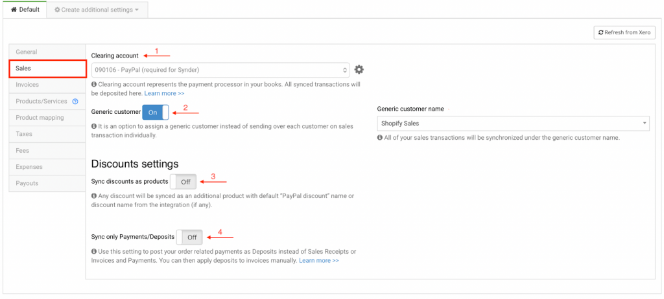The height and width of the screenshot is (299, 664).
Task: Open Learn more link about Deposits
Action: (x=318, y=261)
